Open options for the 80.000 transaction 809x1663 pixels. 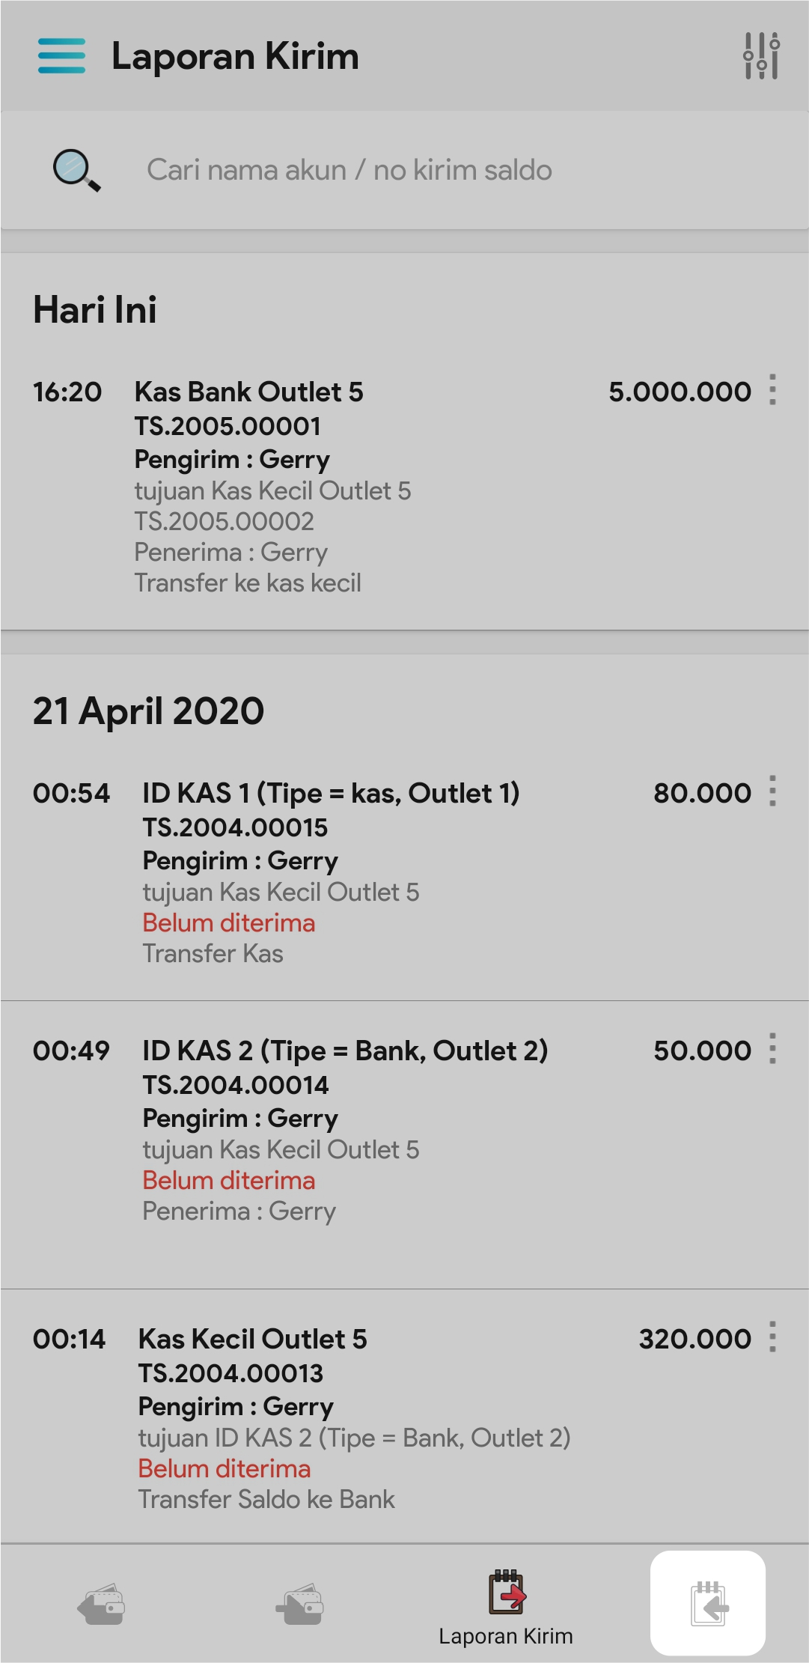coord(772,791)
